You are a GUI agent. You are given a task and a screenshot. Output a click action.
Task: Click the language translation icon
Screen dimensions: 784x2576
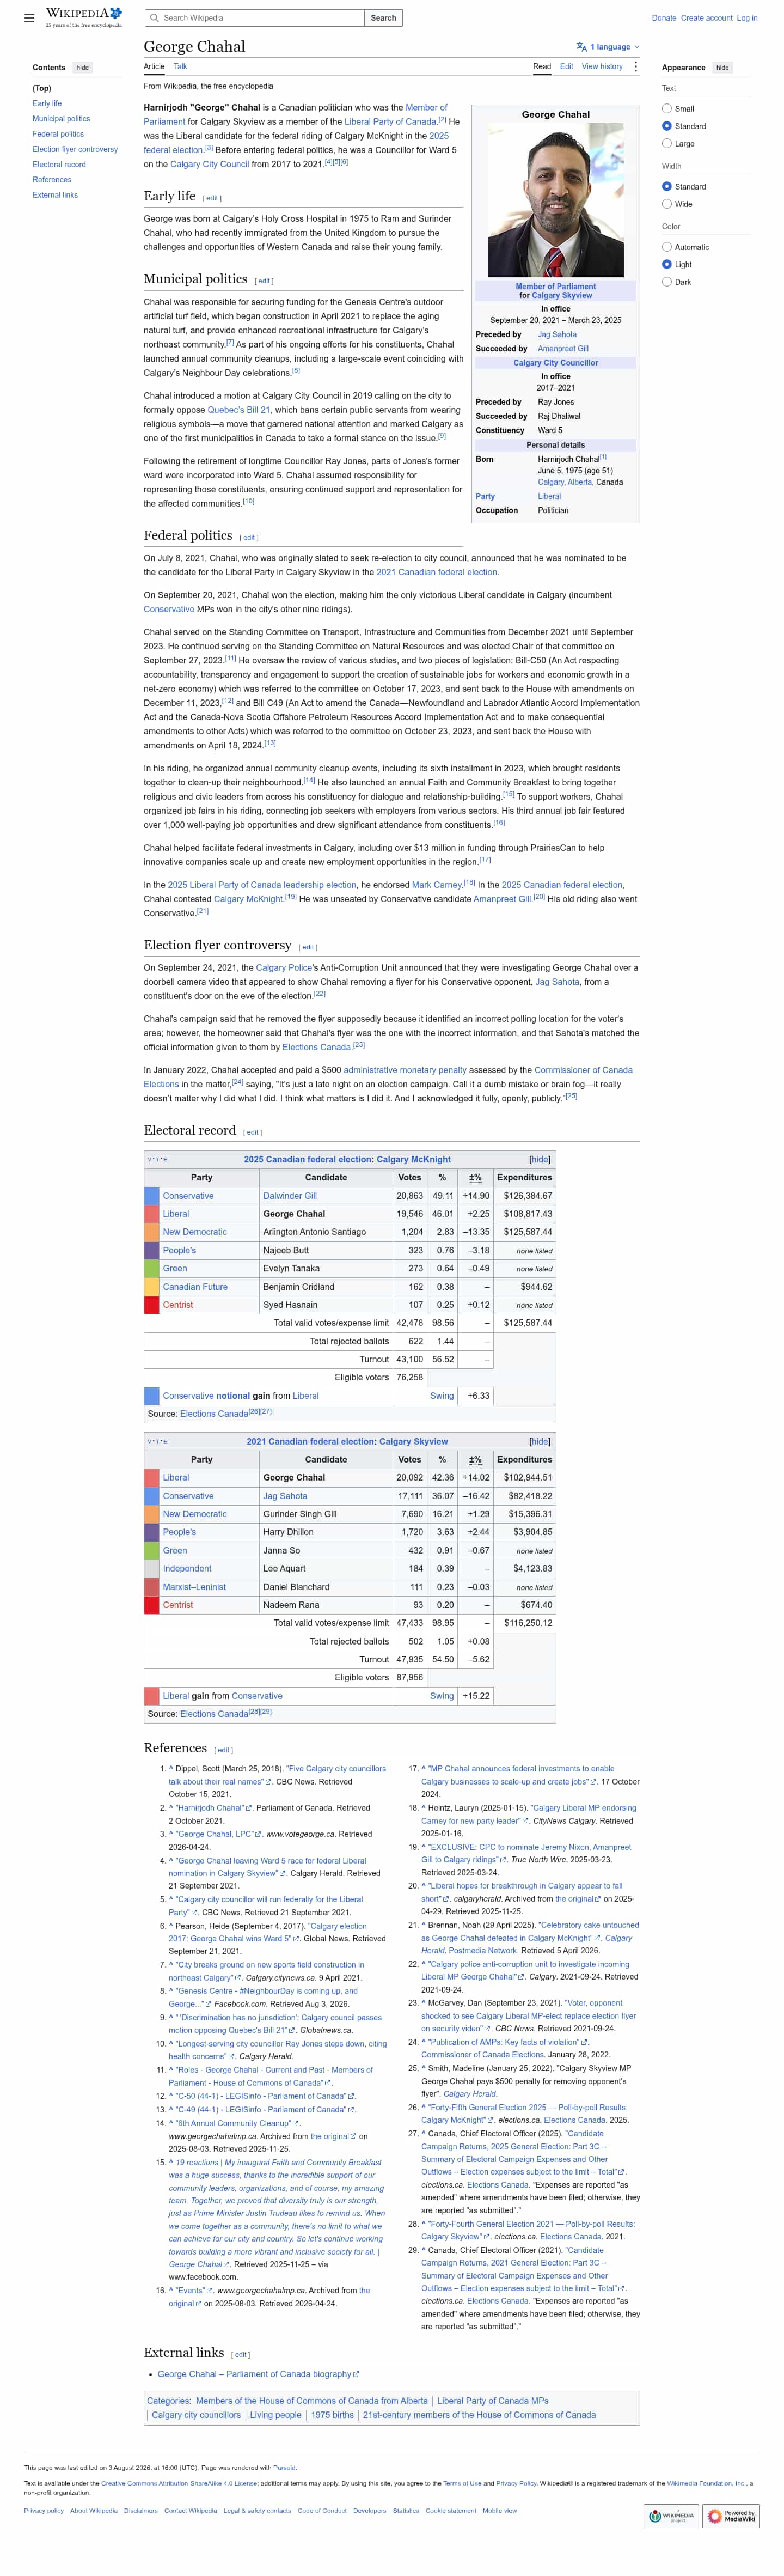tap(581, 47)
